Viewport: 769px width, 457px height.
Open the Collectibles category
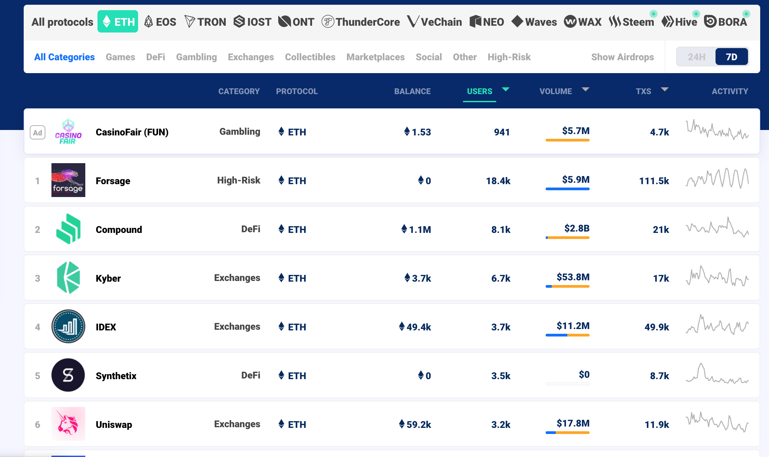click(310, 57)
